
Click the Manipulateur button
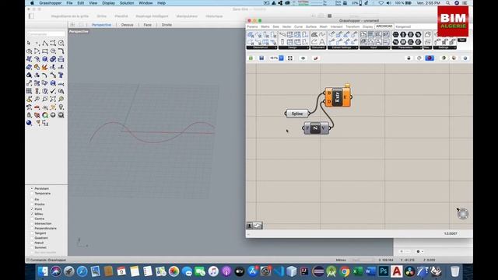(x=187, y=16)
